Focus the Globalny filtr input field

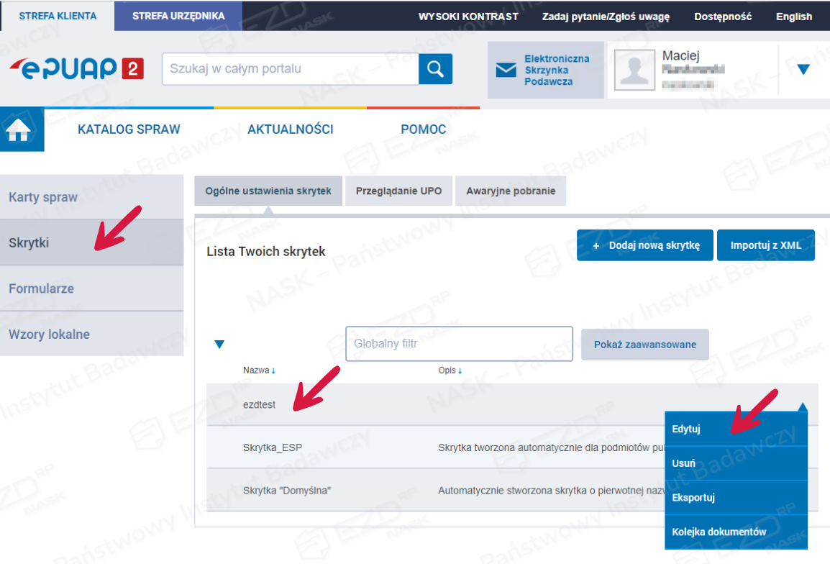pos(459,344)
